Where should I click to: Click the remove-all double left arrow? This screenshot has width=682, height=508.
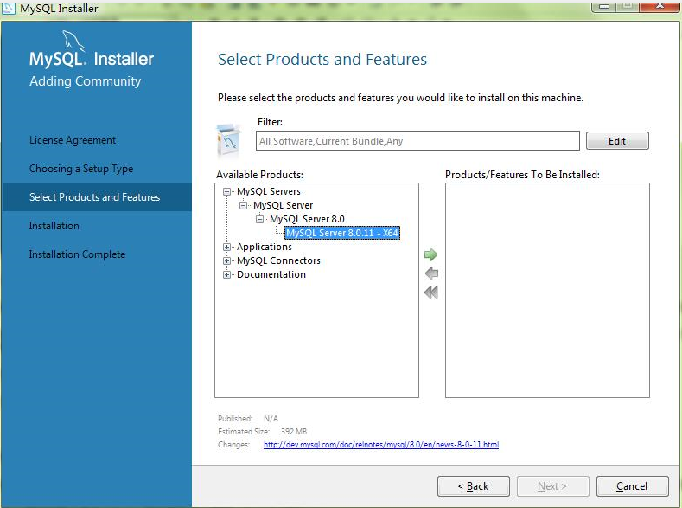click(x=431, y=293)
